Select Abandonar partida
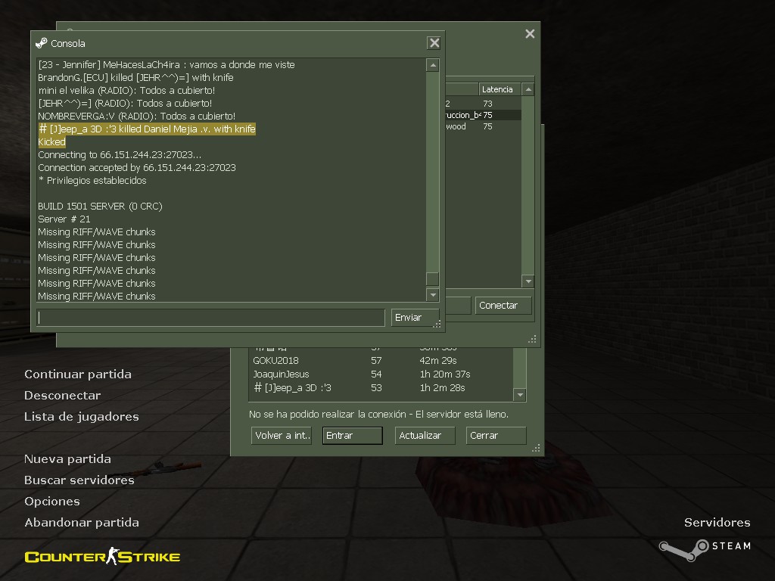Viewport: 775px width, 581px height. pos(82,522)
